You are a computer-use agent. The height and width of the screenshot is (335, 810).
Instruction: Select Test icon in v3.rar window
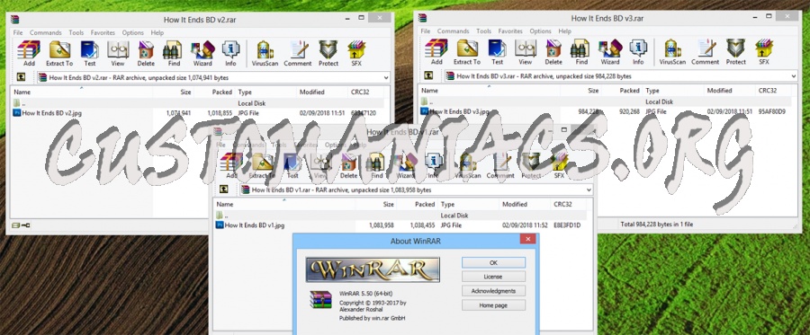pos(497,52)
